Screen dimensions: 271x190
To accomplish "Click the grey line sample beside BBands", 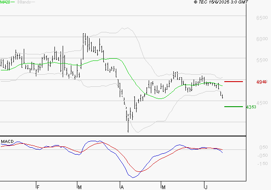I will [x=33, y=2].
